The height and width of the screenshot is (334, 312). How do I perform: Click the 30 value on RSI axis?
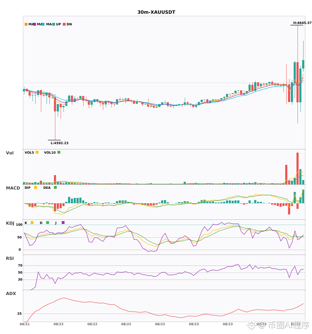coord(20,280)
